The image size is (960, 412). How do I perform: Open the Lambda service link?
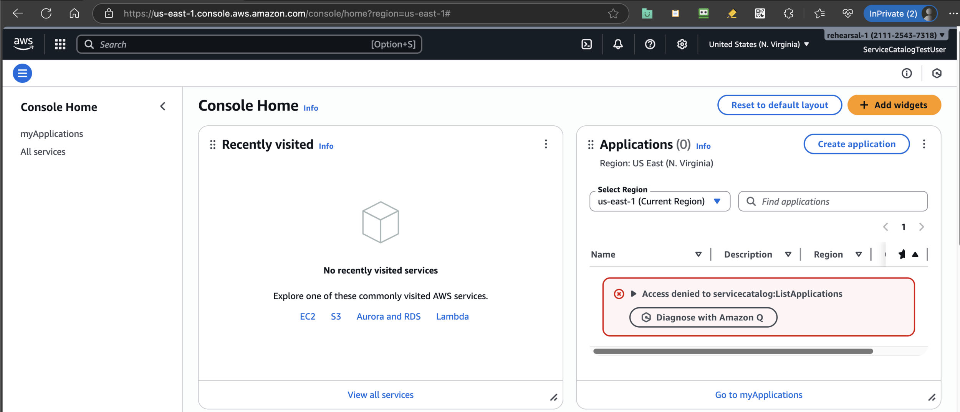coord(452,317)
